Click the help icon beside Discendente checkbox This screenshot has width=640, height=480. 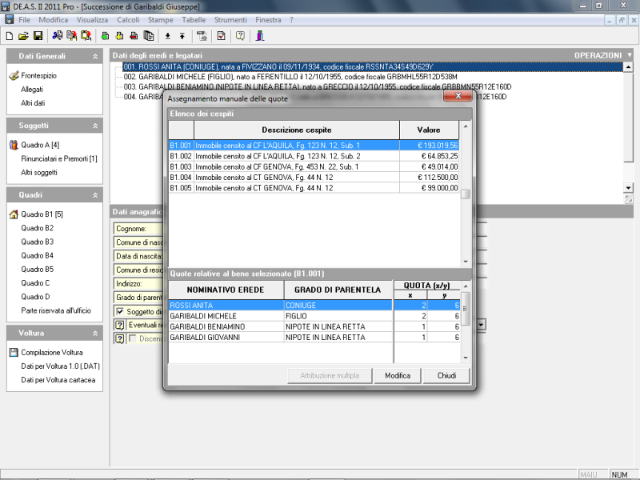119,338
